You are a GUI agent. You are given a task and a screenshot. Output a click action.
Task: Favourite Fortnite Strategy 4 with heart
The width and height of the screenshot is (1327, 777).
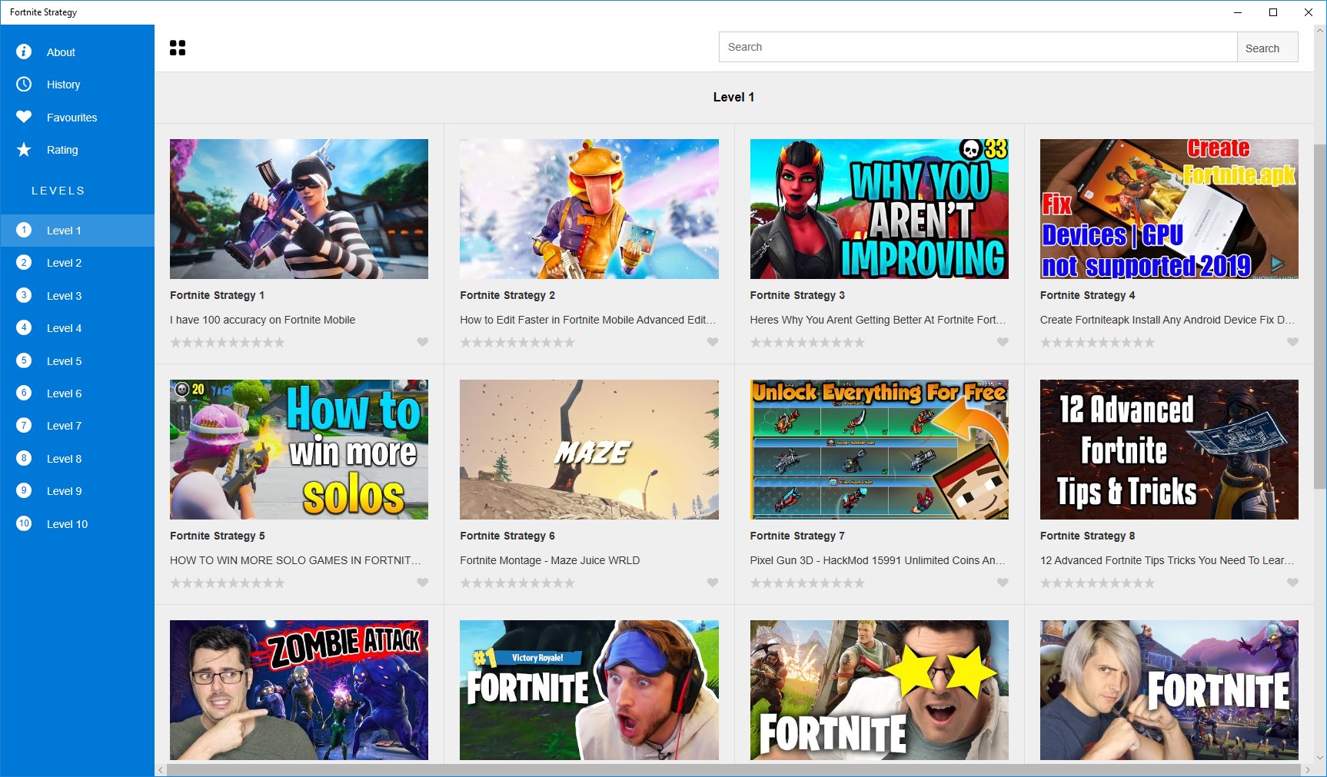[x=1292, y=342]
